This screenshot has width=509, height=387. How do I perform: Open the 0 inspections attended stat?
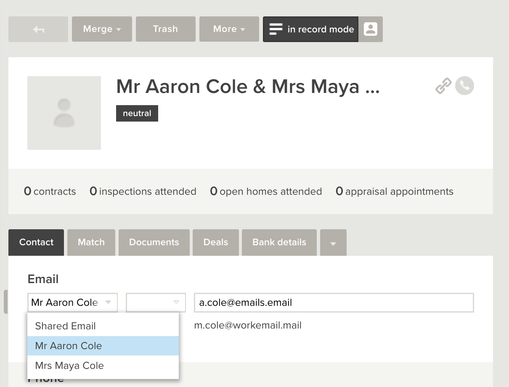[x=143, y=191]
